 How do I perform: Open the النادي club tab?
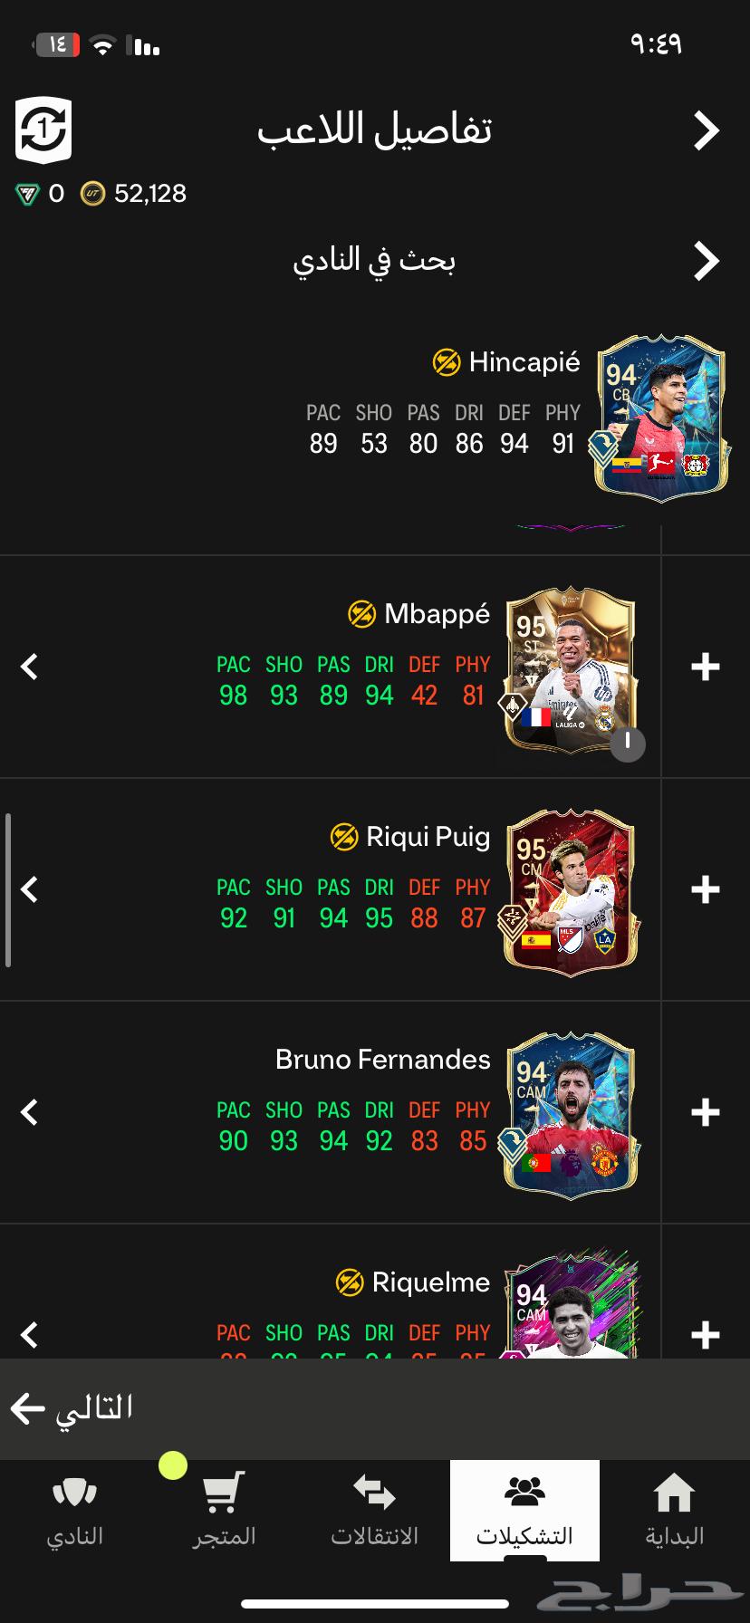(74, 1511)
